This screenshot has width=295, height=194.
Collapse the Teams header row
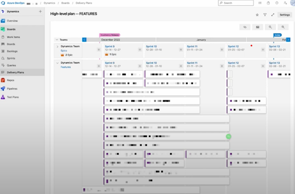coord(57,40)
